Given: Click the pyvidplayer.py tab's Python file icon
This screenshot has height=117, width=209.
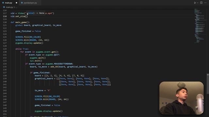Looking at the screenshot, I should (22, 3).
